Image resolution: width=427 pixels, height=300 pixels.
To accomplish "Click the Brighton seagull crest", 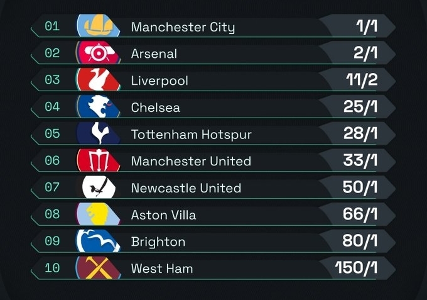I will (x=98, y=242).
